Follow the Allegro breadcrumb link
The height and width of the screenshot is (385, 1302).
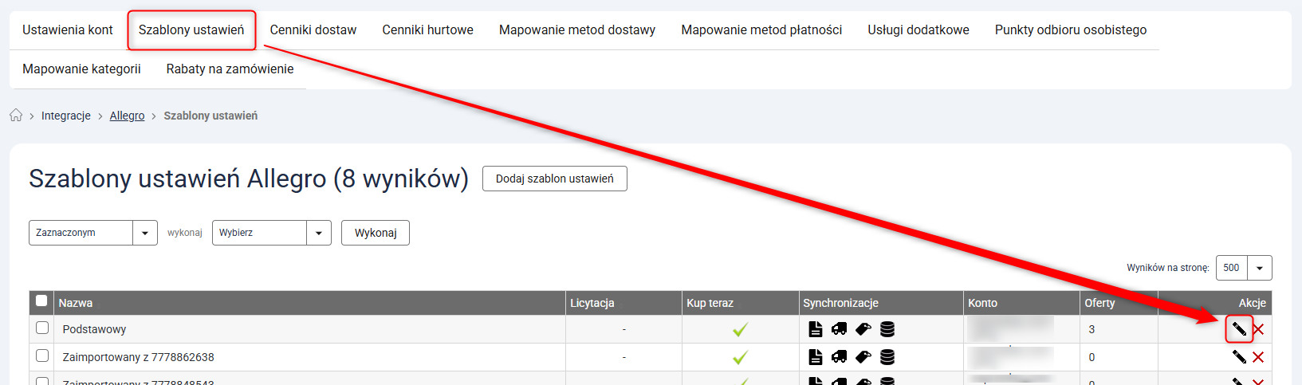tap(127, 116)
